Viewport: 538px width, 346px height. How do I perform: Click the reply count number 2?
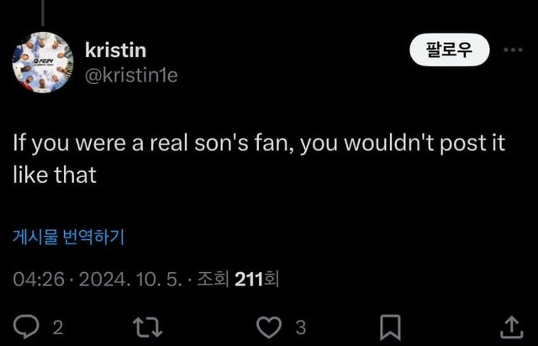point(57,327)
